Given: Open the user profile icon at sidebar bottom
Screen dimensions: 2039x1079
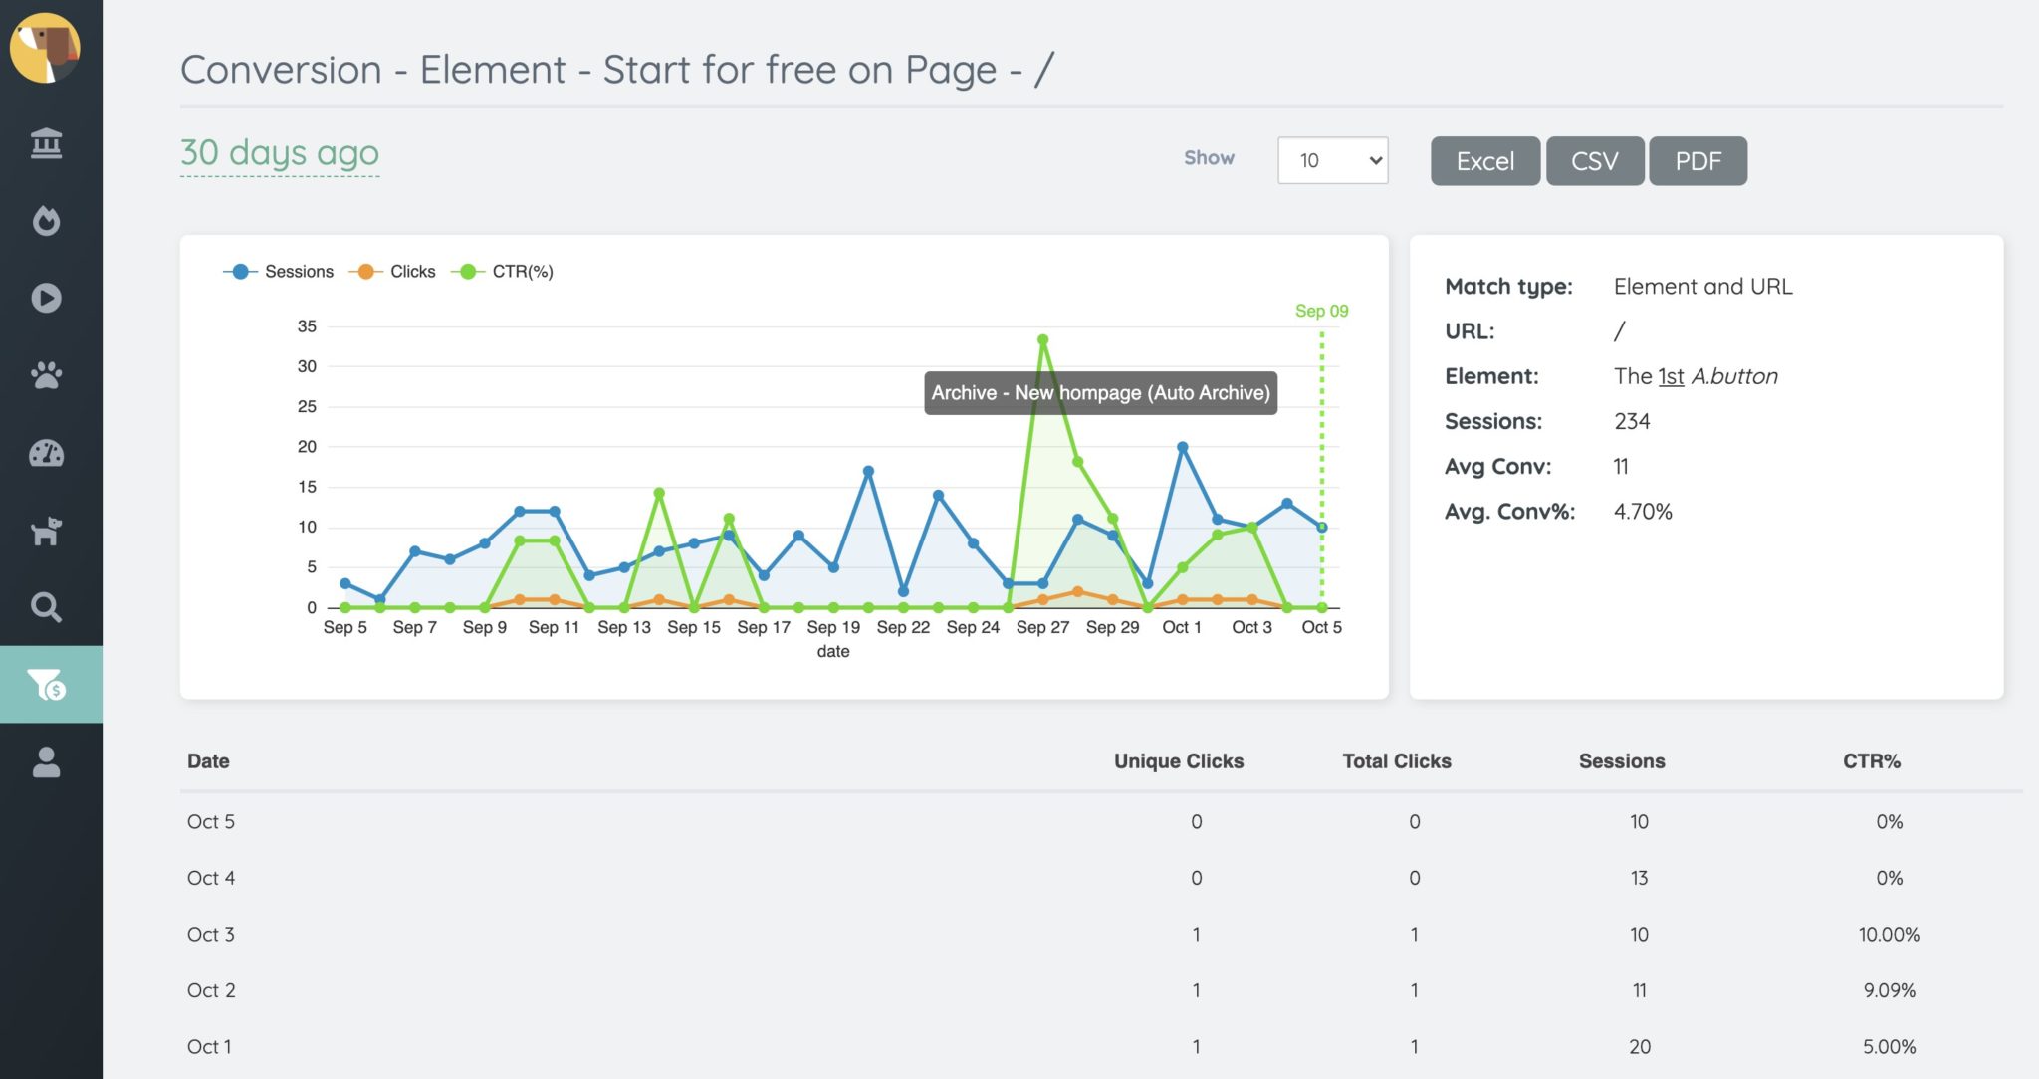Looking at the screenshot, I should click(x=47, y=762).
